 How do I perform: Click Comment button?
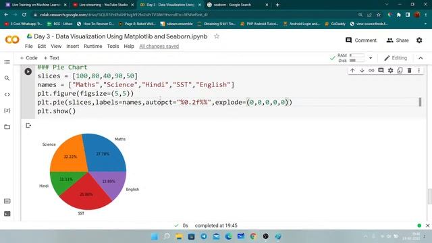[361, 40]
